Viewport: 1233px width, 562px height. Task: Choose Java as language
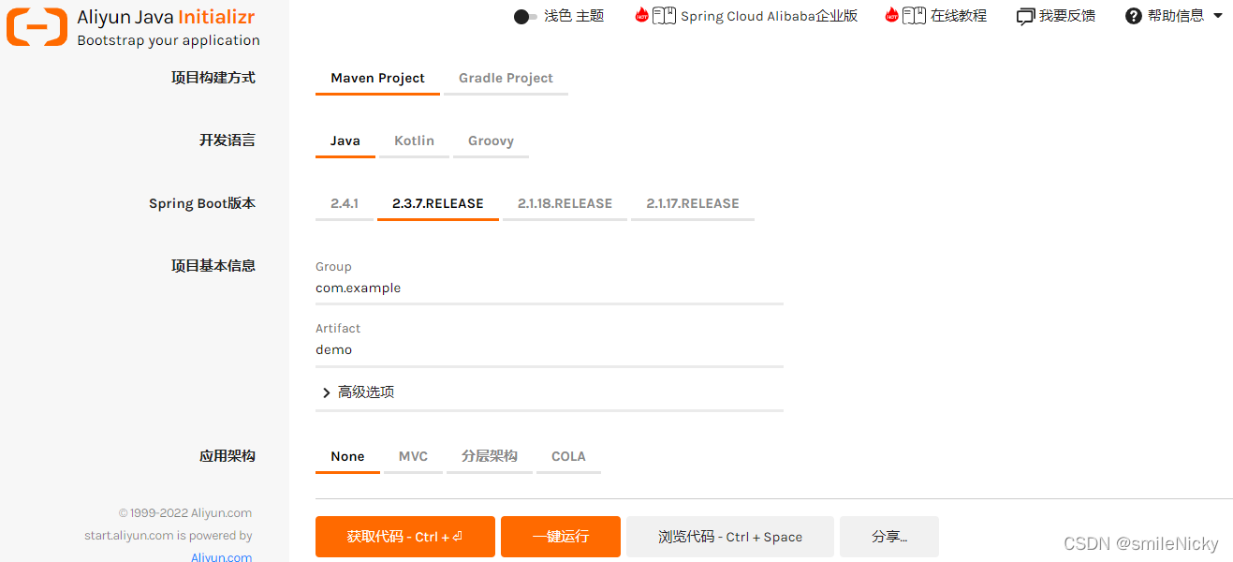click(x=345, y=140)
